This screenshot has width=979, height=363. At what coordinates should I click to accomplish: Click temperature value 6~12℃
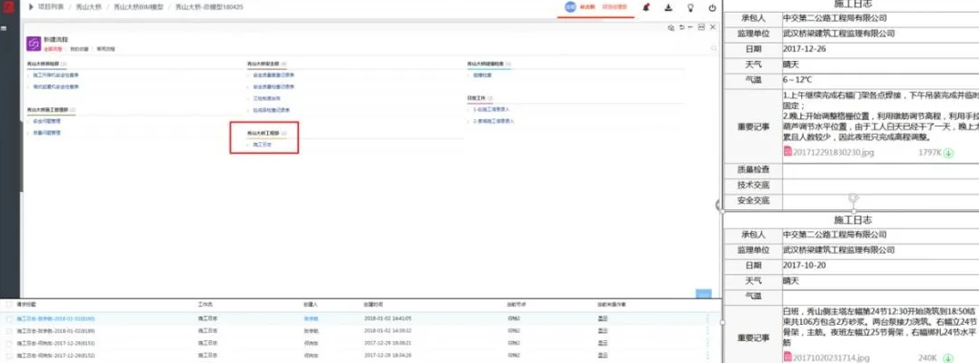[798, 80]
